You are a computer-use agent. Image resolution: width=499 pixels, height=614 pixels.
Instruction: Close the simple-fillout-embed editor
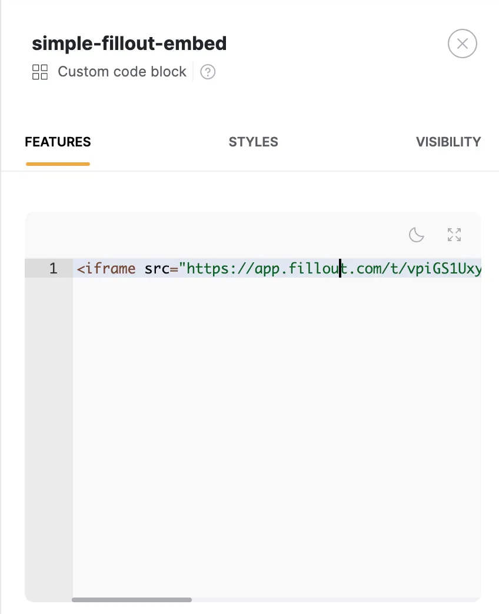coord(463,44)
